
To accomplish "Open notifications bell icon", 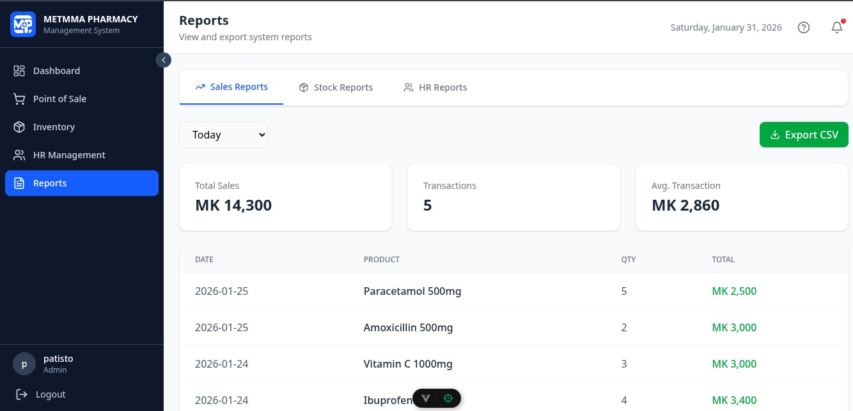I will tap(837, 27).
